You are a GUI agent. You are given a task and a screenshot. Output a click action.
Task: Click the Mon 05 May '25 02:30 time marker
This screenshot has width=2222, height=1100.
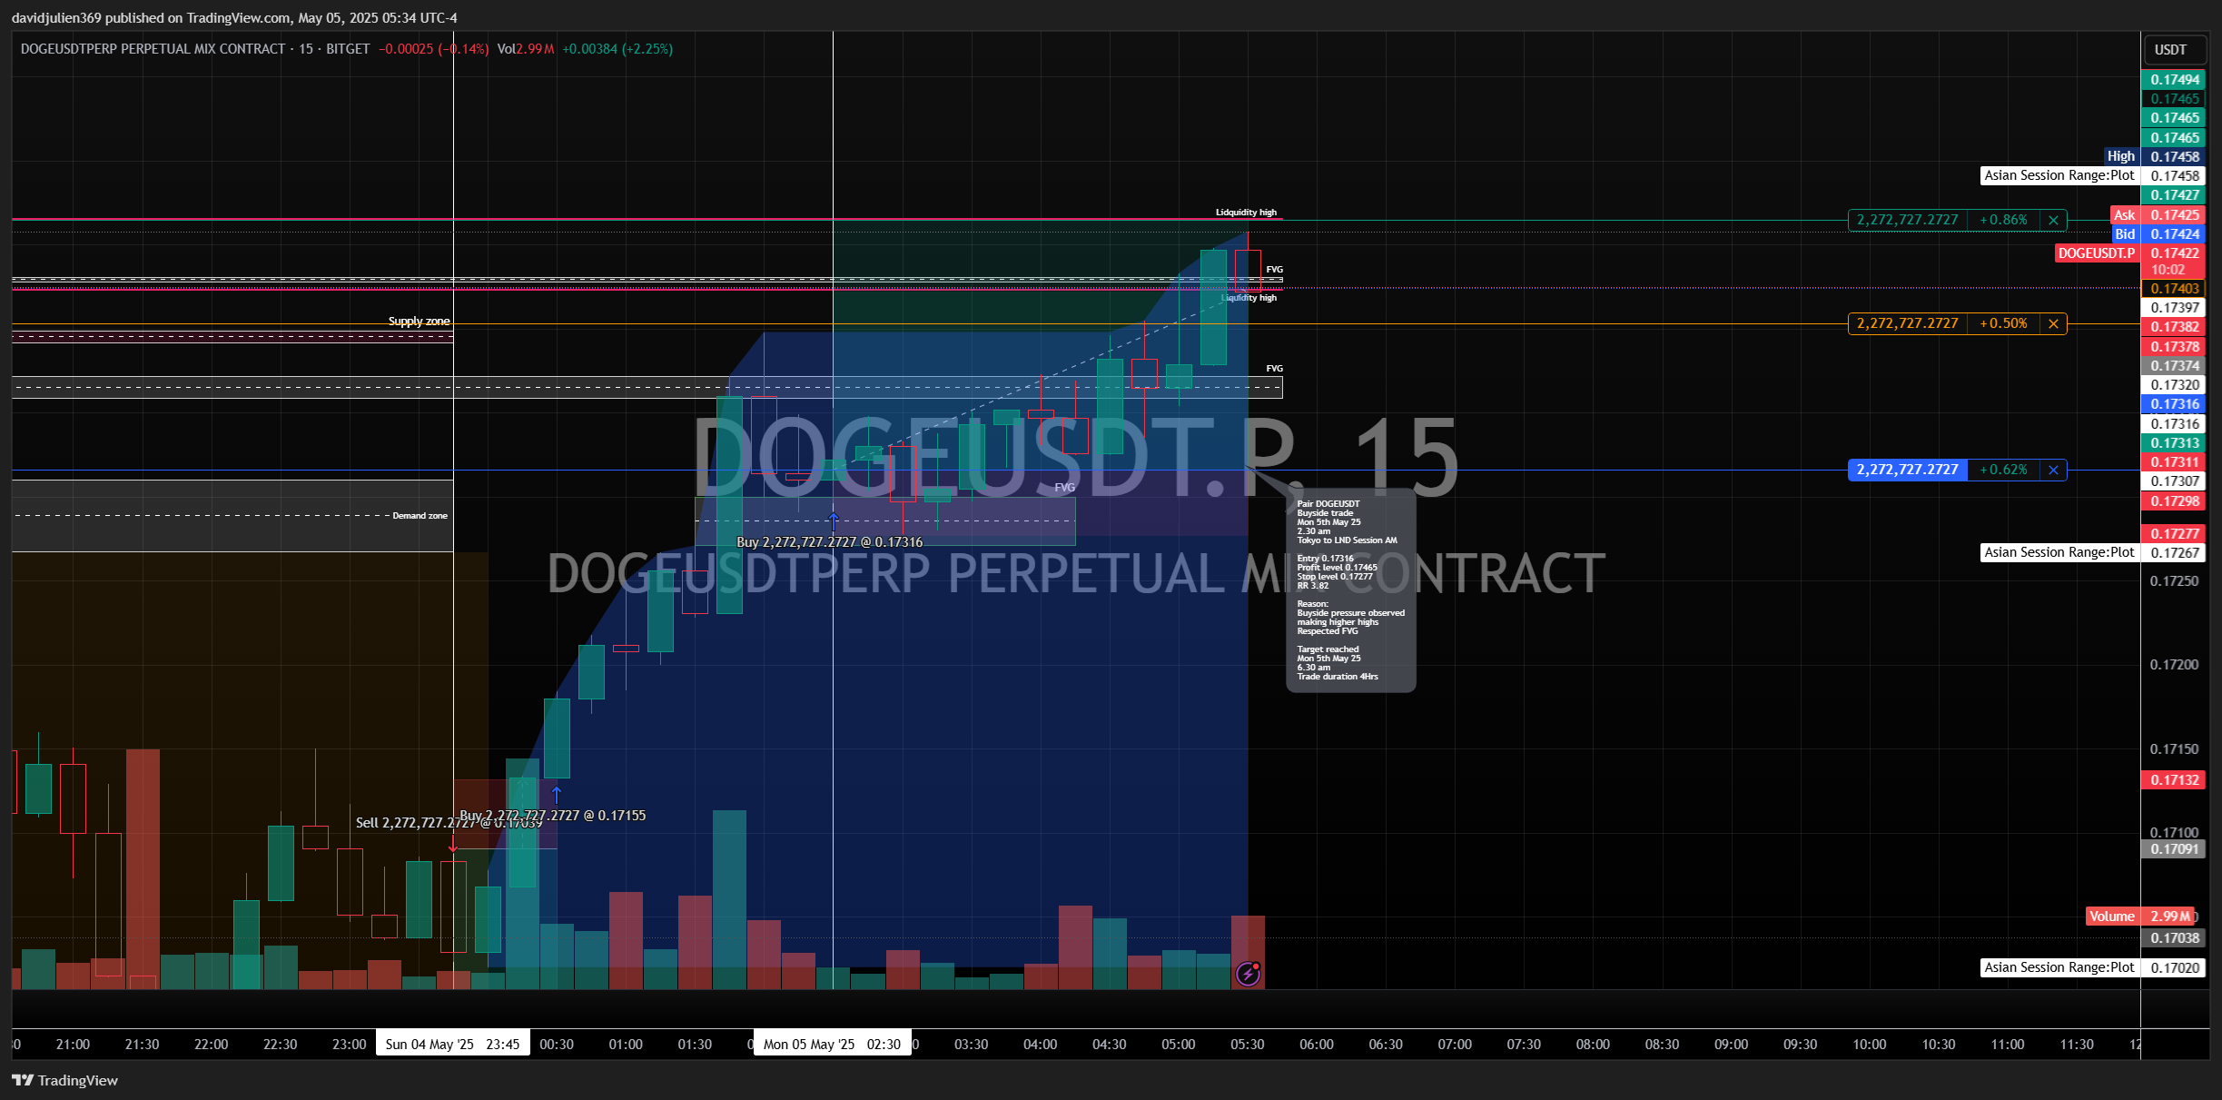pos(832,1044)
